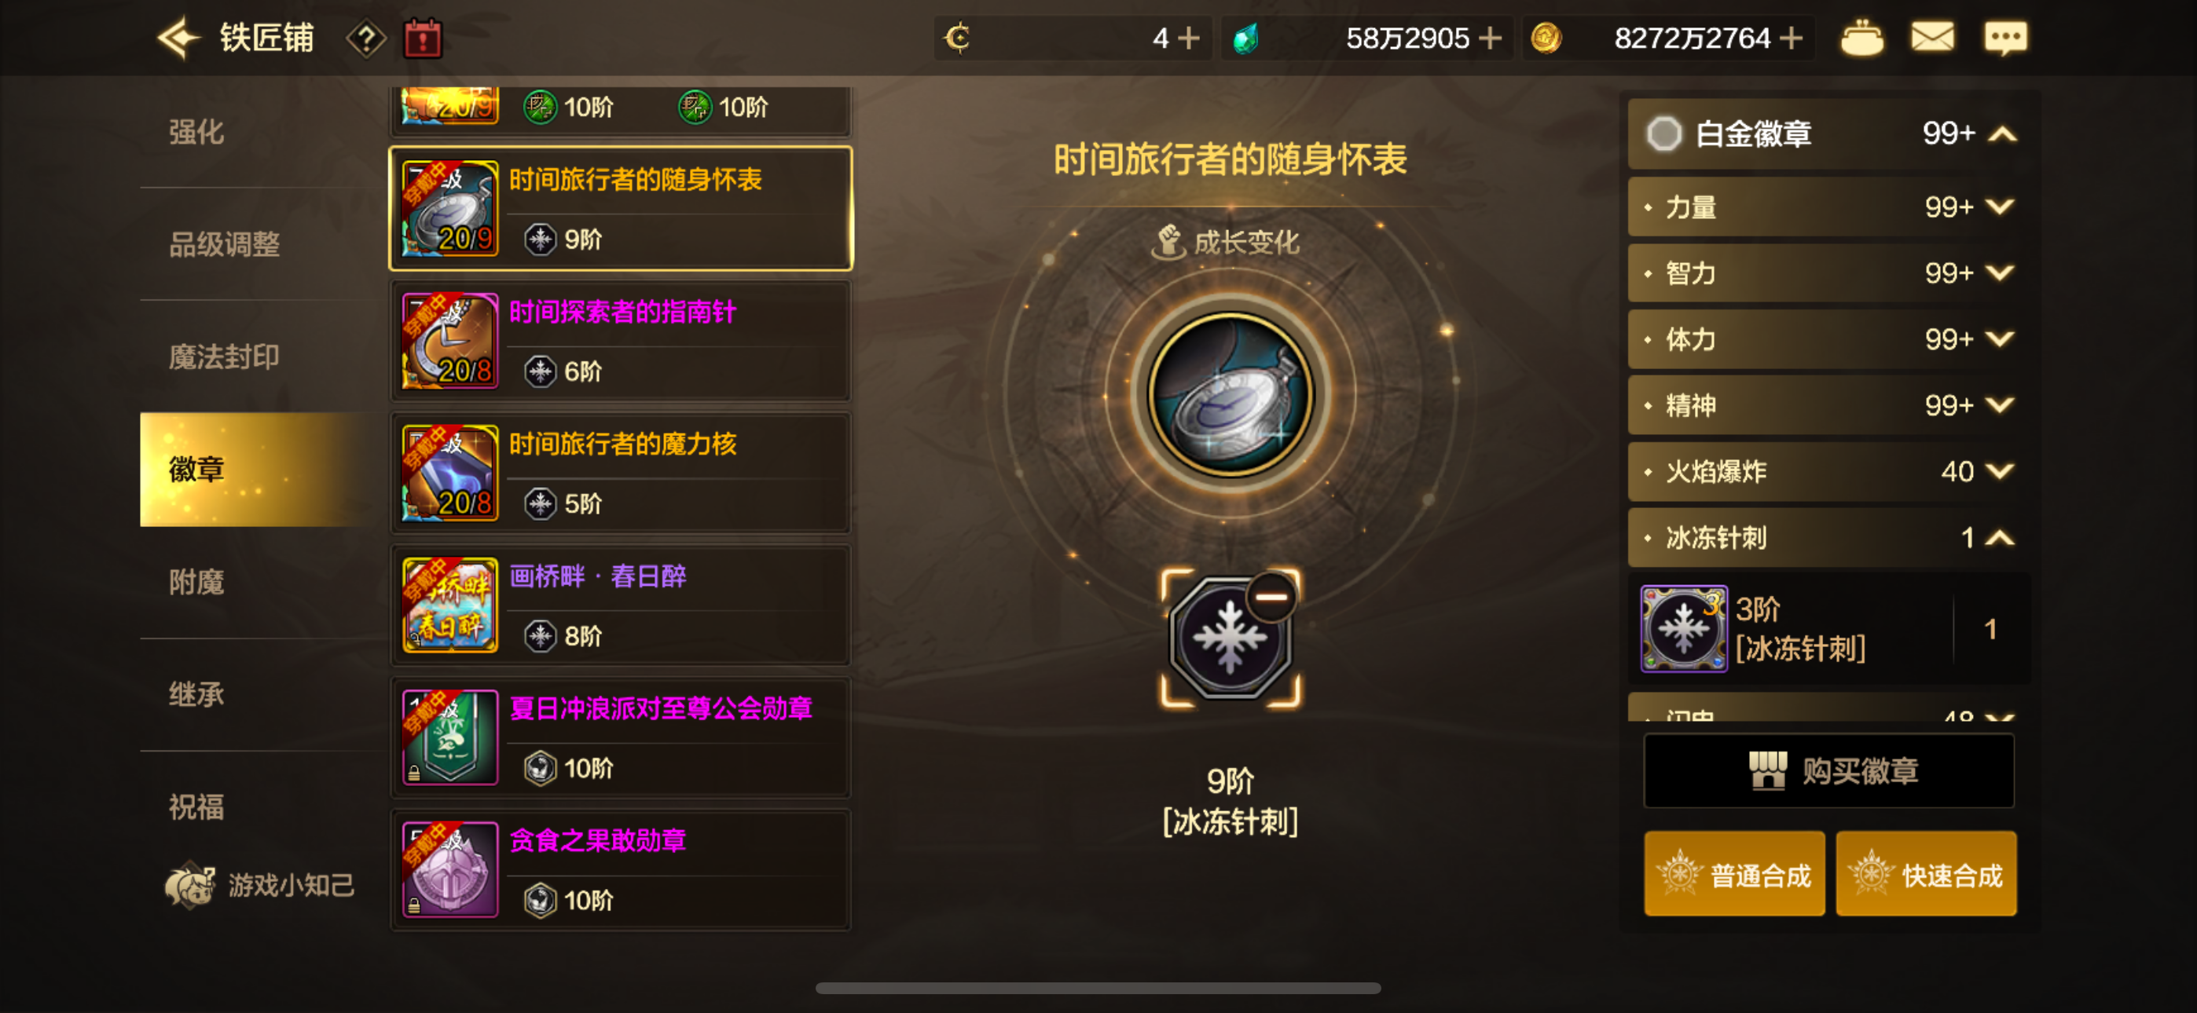Switch to the 附魔 tab
The image size is (2197, 1013).
[196, 583]
